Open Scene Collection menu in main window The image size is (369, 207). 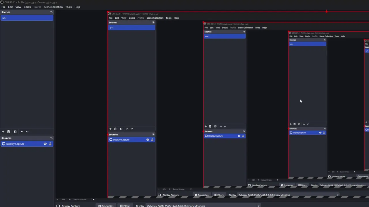point(53,7)
